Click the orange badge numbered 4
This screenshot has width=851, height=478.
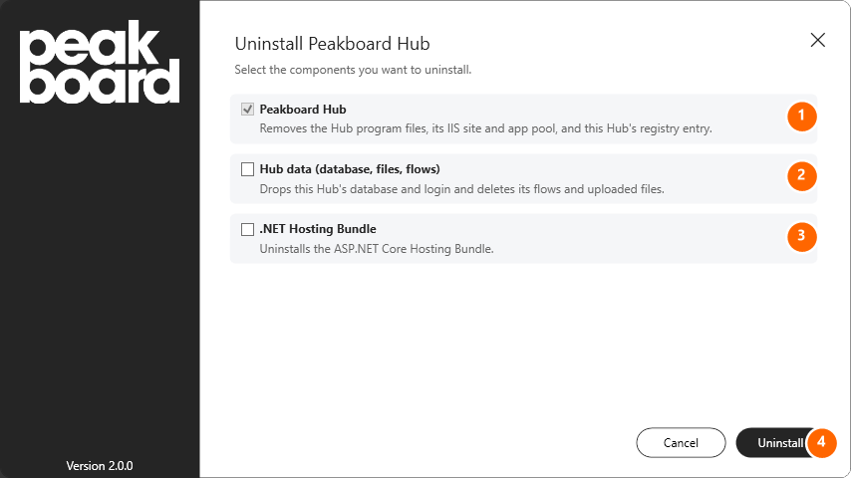tap(822, 443)
